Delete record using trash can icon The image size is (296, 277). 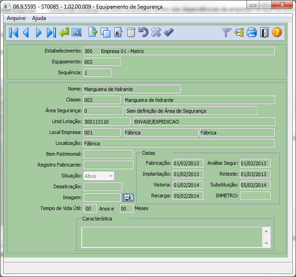(131, 33)
